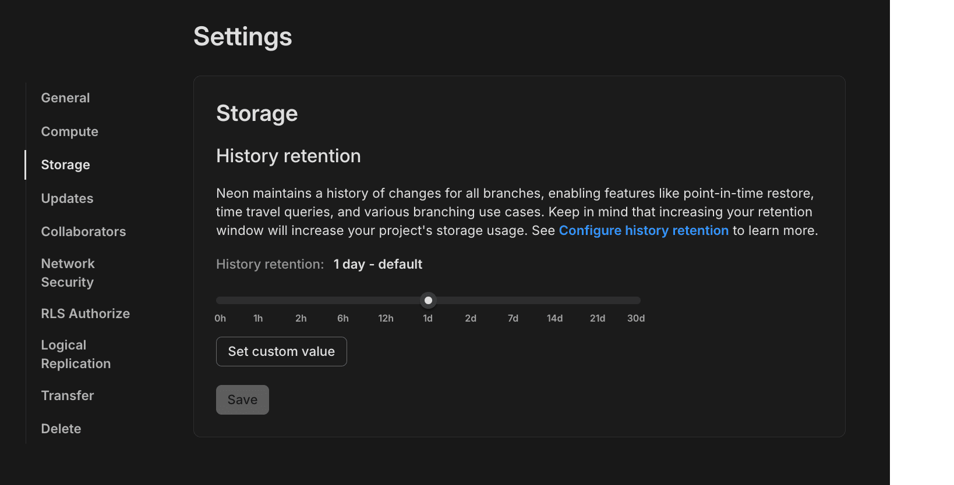Select the Storage sidebar item
954x485 pixels.
(65, 165)
